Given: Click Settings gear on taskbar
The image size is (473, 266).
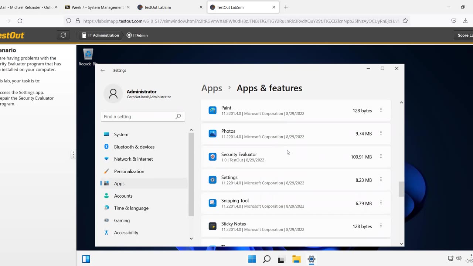Looking at the screenshot, I should pyautogui.click(x=312, y=259).
